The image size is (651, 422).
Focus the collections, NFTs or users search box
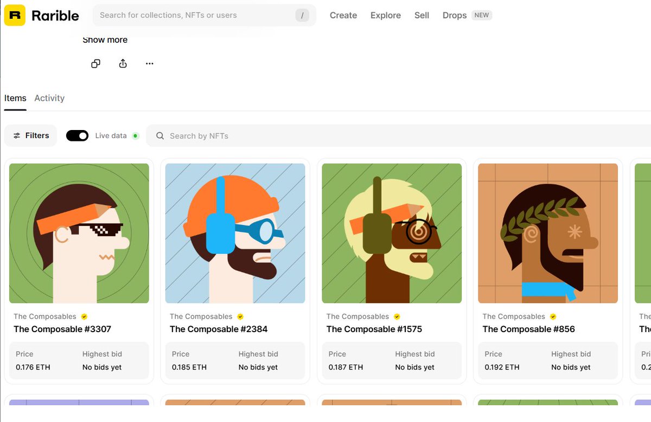tap(205, 15)
